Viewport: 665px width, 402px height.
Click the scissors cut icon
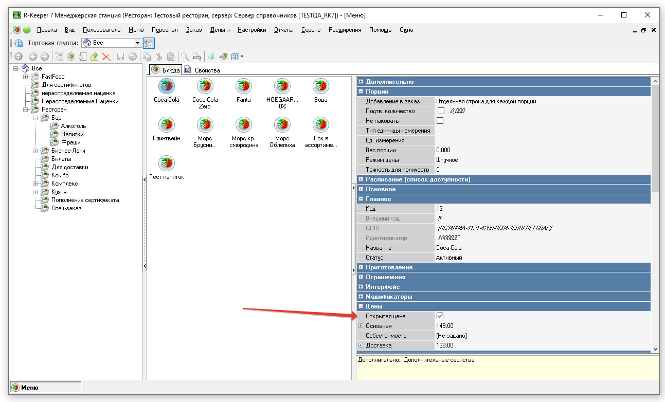pos(159,57)
